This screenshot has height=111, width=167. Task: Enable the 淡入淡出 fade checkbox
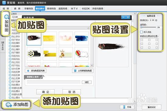coord(141,32)
